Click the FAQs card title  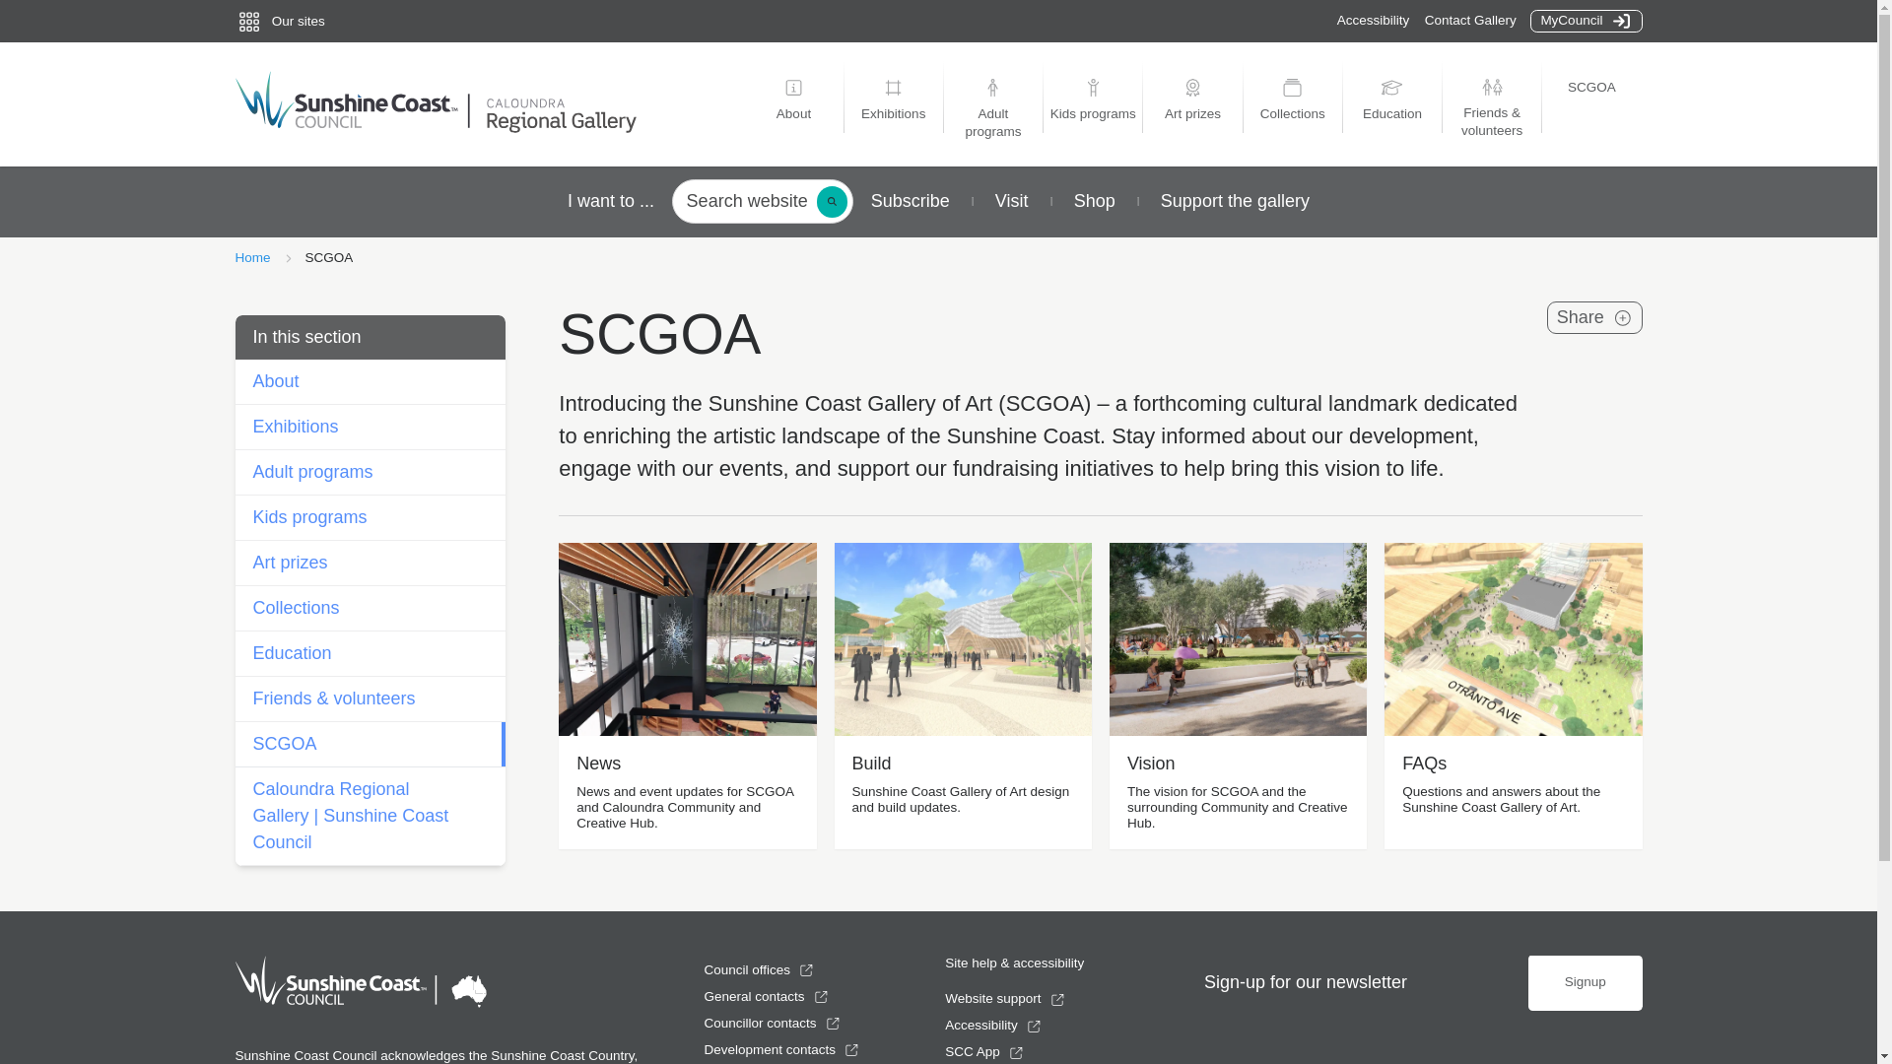click(1424, 765)
